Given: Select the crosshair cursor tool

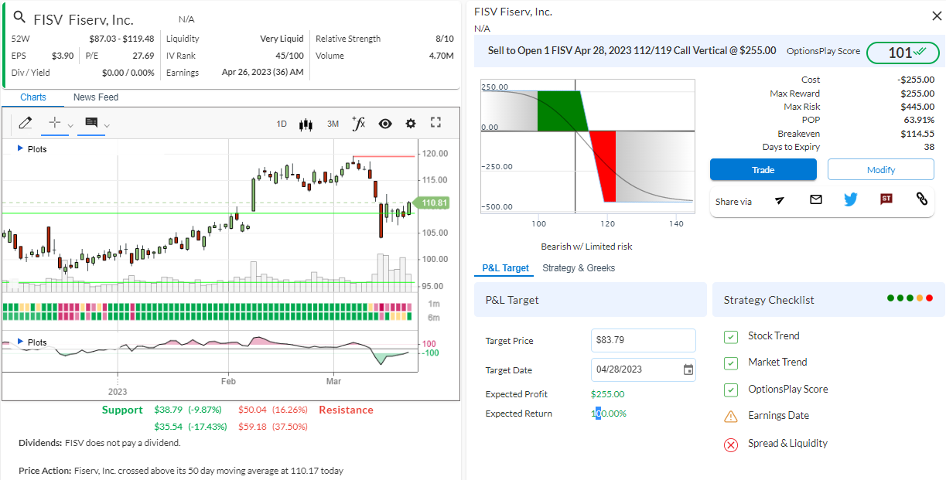Looking at the screenshot, I should click(54, 123).
